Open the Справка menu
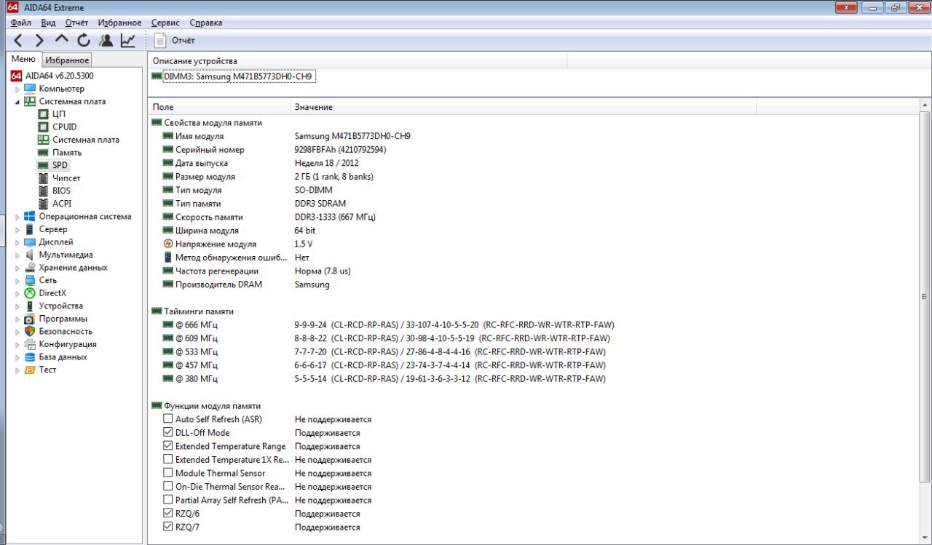 (206, 23)
